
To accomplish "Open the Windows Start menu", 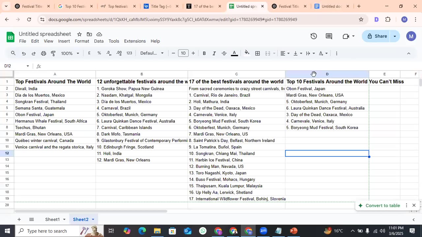I will point(7,231).
